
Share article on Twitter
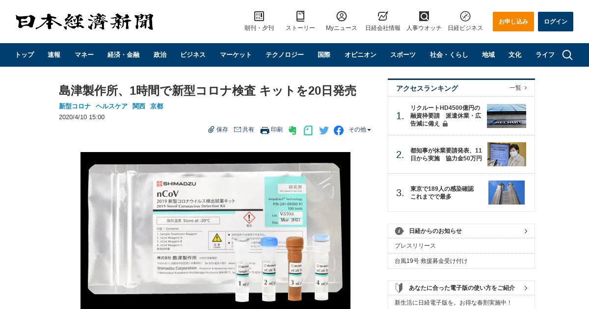324,130
